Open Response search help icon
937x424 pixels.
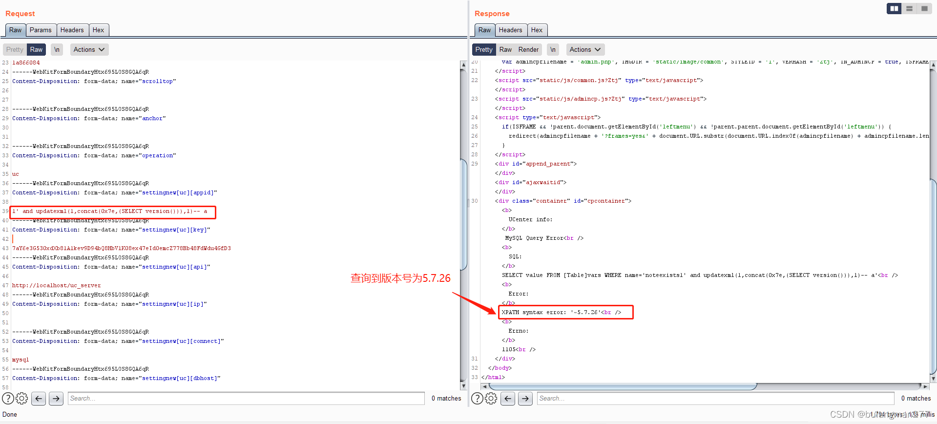coord(477,399)
